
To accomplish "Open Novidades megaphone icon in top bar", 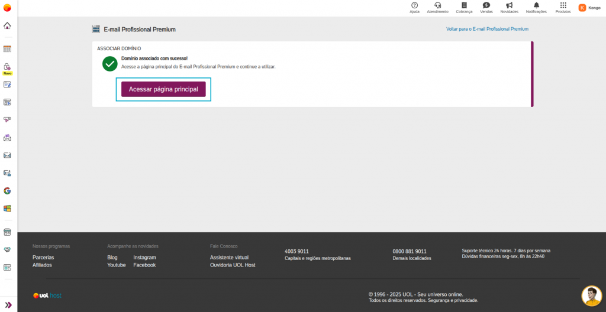I will coord(509,7).
